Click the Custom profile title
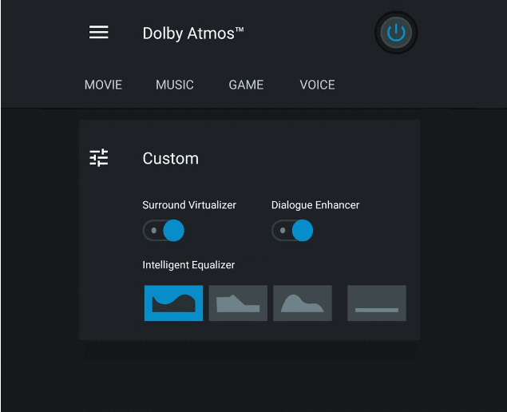507x412 pixels. pyautogui.click(x=170, y=158)
